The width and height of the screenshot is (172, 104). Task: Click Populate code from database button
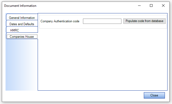144,21
